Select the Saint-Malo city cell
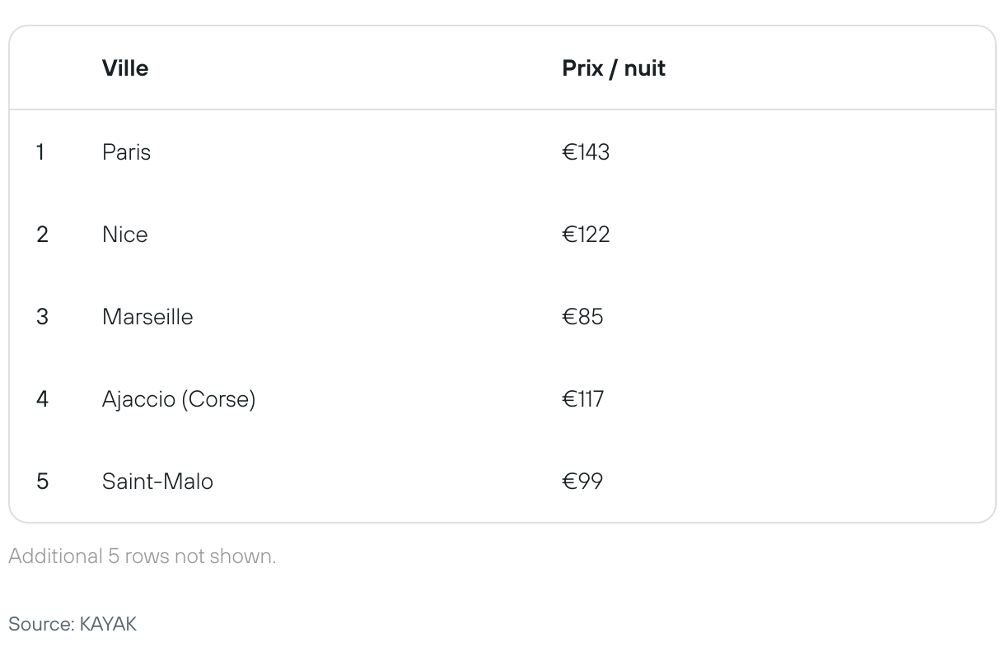Screen dimensions: 1005x647 pyautogui.click(x=157, y=481)
